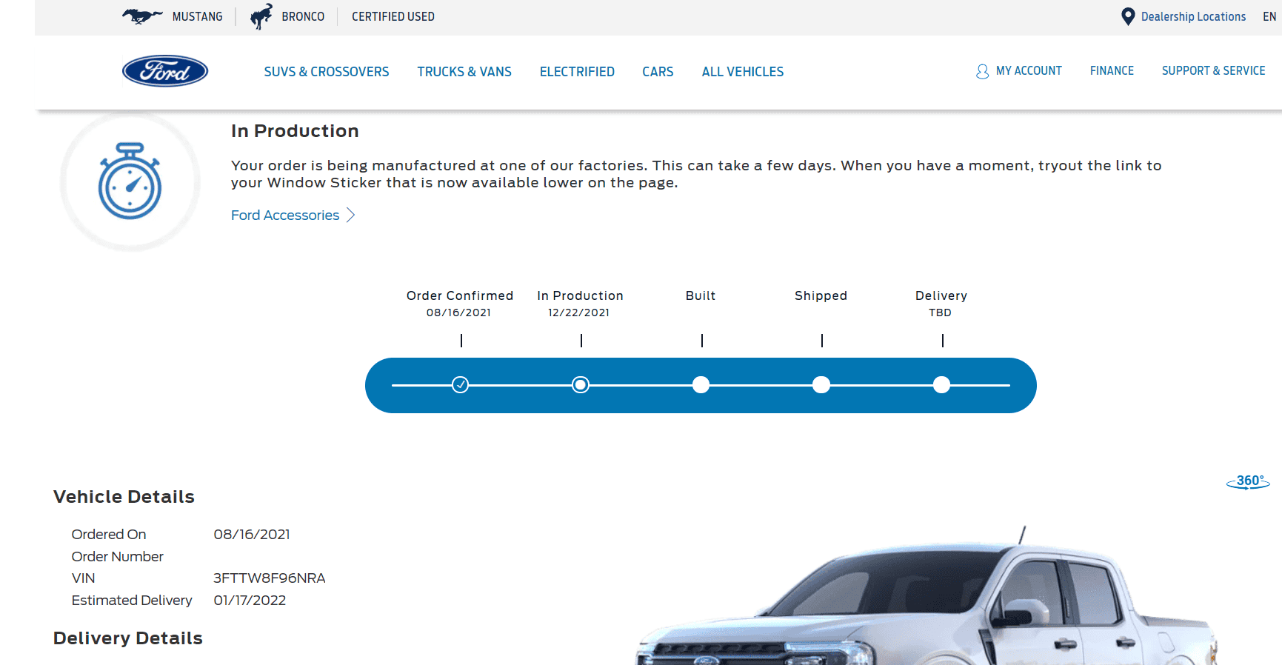Screen dimensions: 1282x665
Task: Follow the Ford Accessories link
Action: click(x=285, y=215)
